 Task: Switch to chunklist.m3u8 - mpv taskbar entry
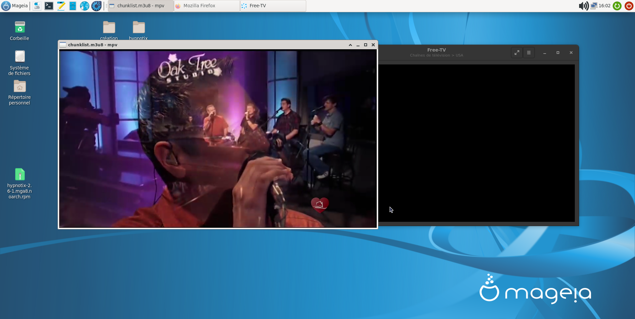[x=141, y=6]
